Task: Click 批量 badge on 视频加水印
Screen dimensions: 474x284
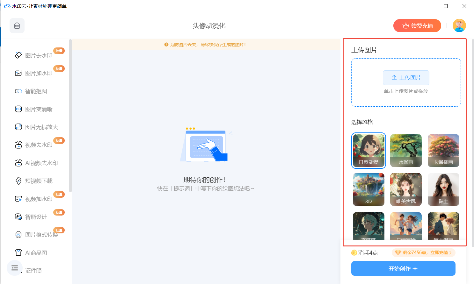Action: [59, 195]
